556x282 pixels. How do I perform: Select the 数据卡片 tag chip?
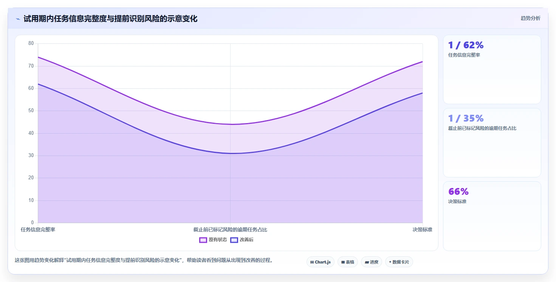click(399, 262)
